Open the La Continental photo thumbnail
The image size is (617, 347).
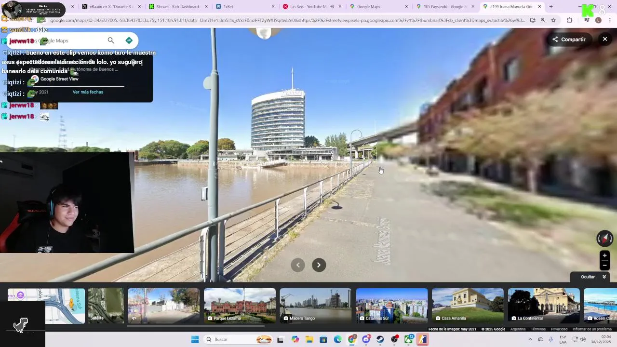544,306
